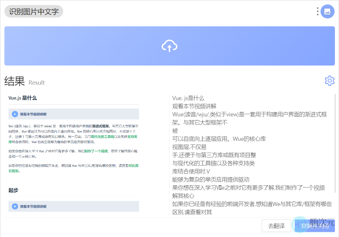Click the circular image-to-text recognition icon

327,11
